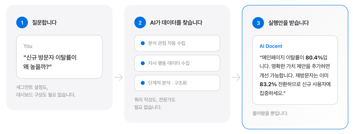The width and height of the screenshot is (353, 134).
Task: Click the AI가 데이터를 찾습니다 heading
Action: click(x=176, y=23)
